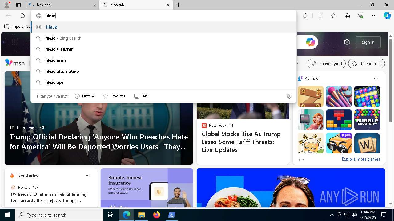Image resolution: width=394 pixels, height=221 pixels.
Task: Open the Global Stocks Rise headline
Action: [x=241, y=142]
